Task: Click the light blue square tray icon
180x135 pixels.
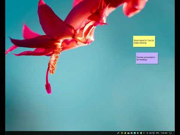Action: click(x=135, y=133)
